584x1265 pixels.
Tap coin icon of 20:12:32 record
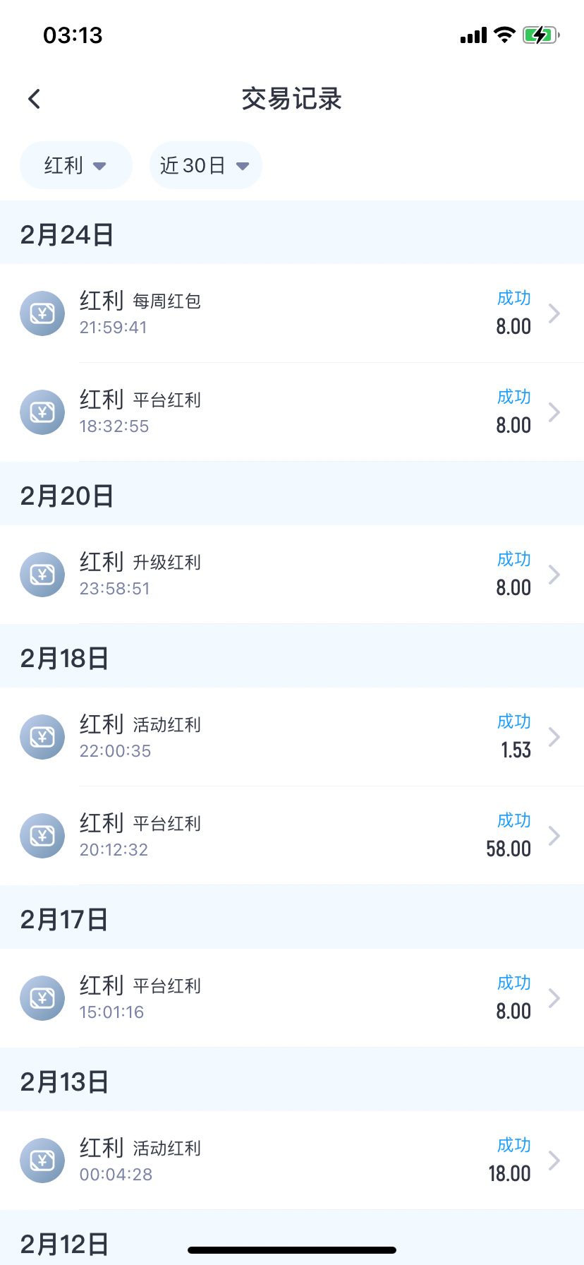pyautogui.click(x=42, y=836)
